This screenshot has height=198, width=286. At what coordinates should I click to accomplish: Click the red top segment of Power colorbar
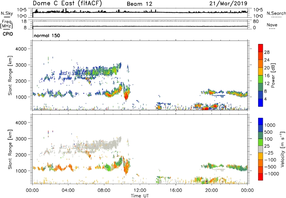261,48
